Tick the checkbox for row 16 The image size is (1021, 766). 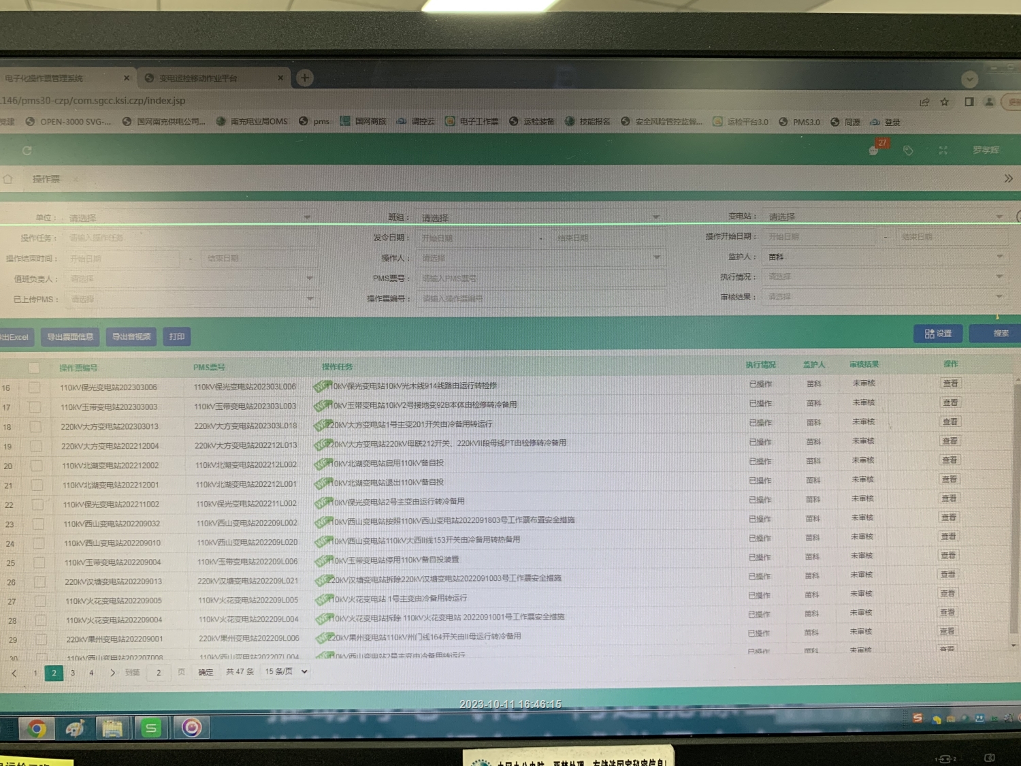point(35,387)
